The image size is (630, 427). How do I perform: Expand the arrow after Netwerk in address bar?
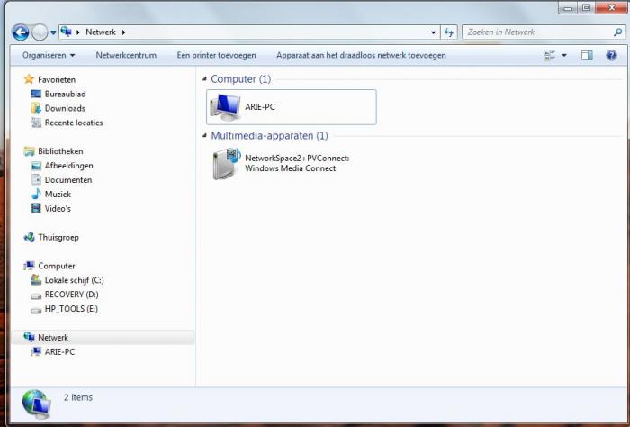(x=124, y=32)
